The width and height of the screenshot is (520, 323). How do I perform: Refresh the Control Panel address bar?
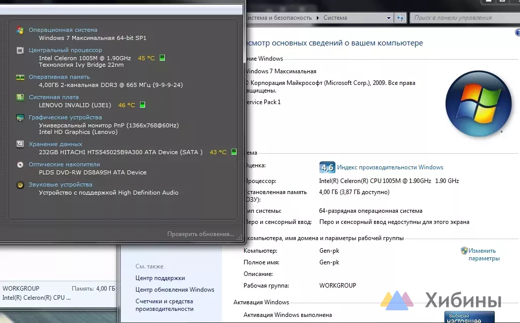click(400, 18)
